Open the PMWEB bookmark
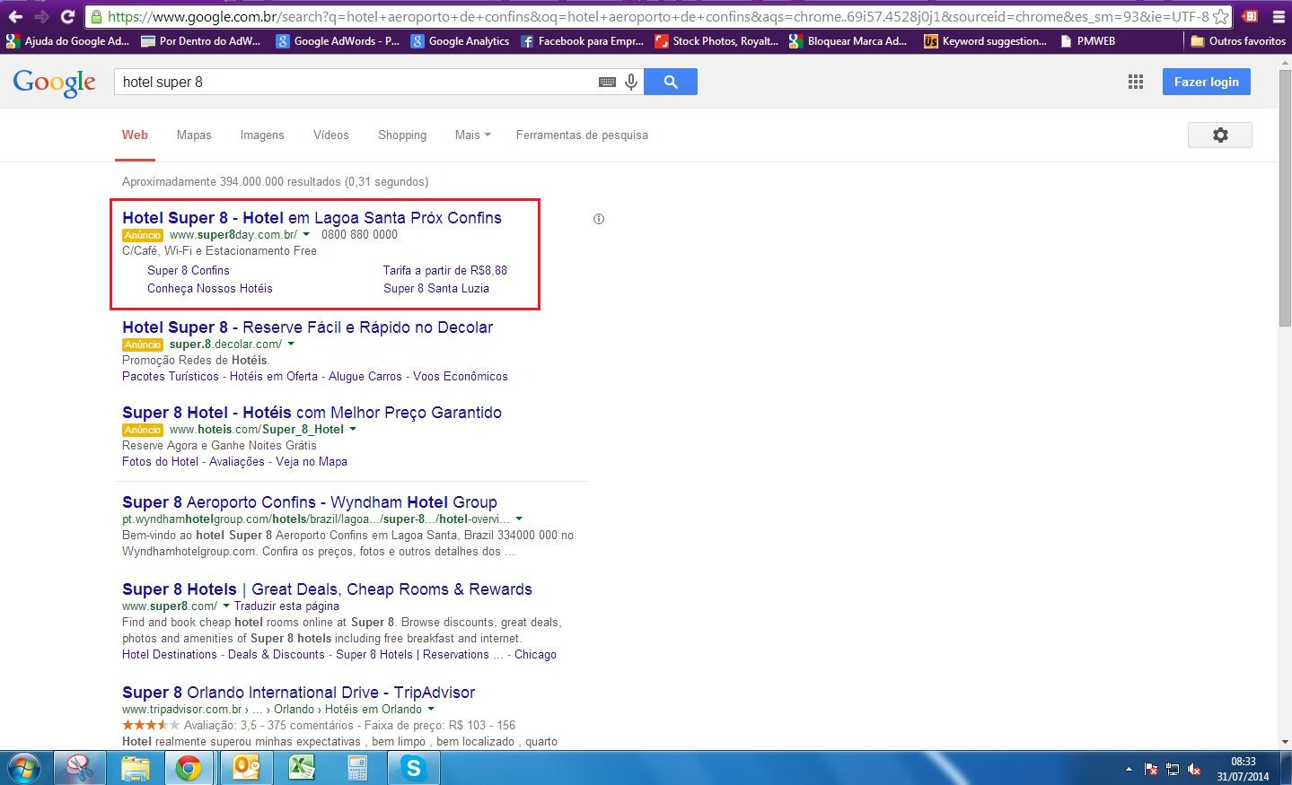This screenshot has height=785, width=1292. [1087, 41]
